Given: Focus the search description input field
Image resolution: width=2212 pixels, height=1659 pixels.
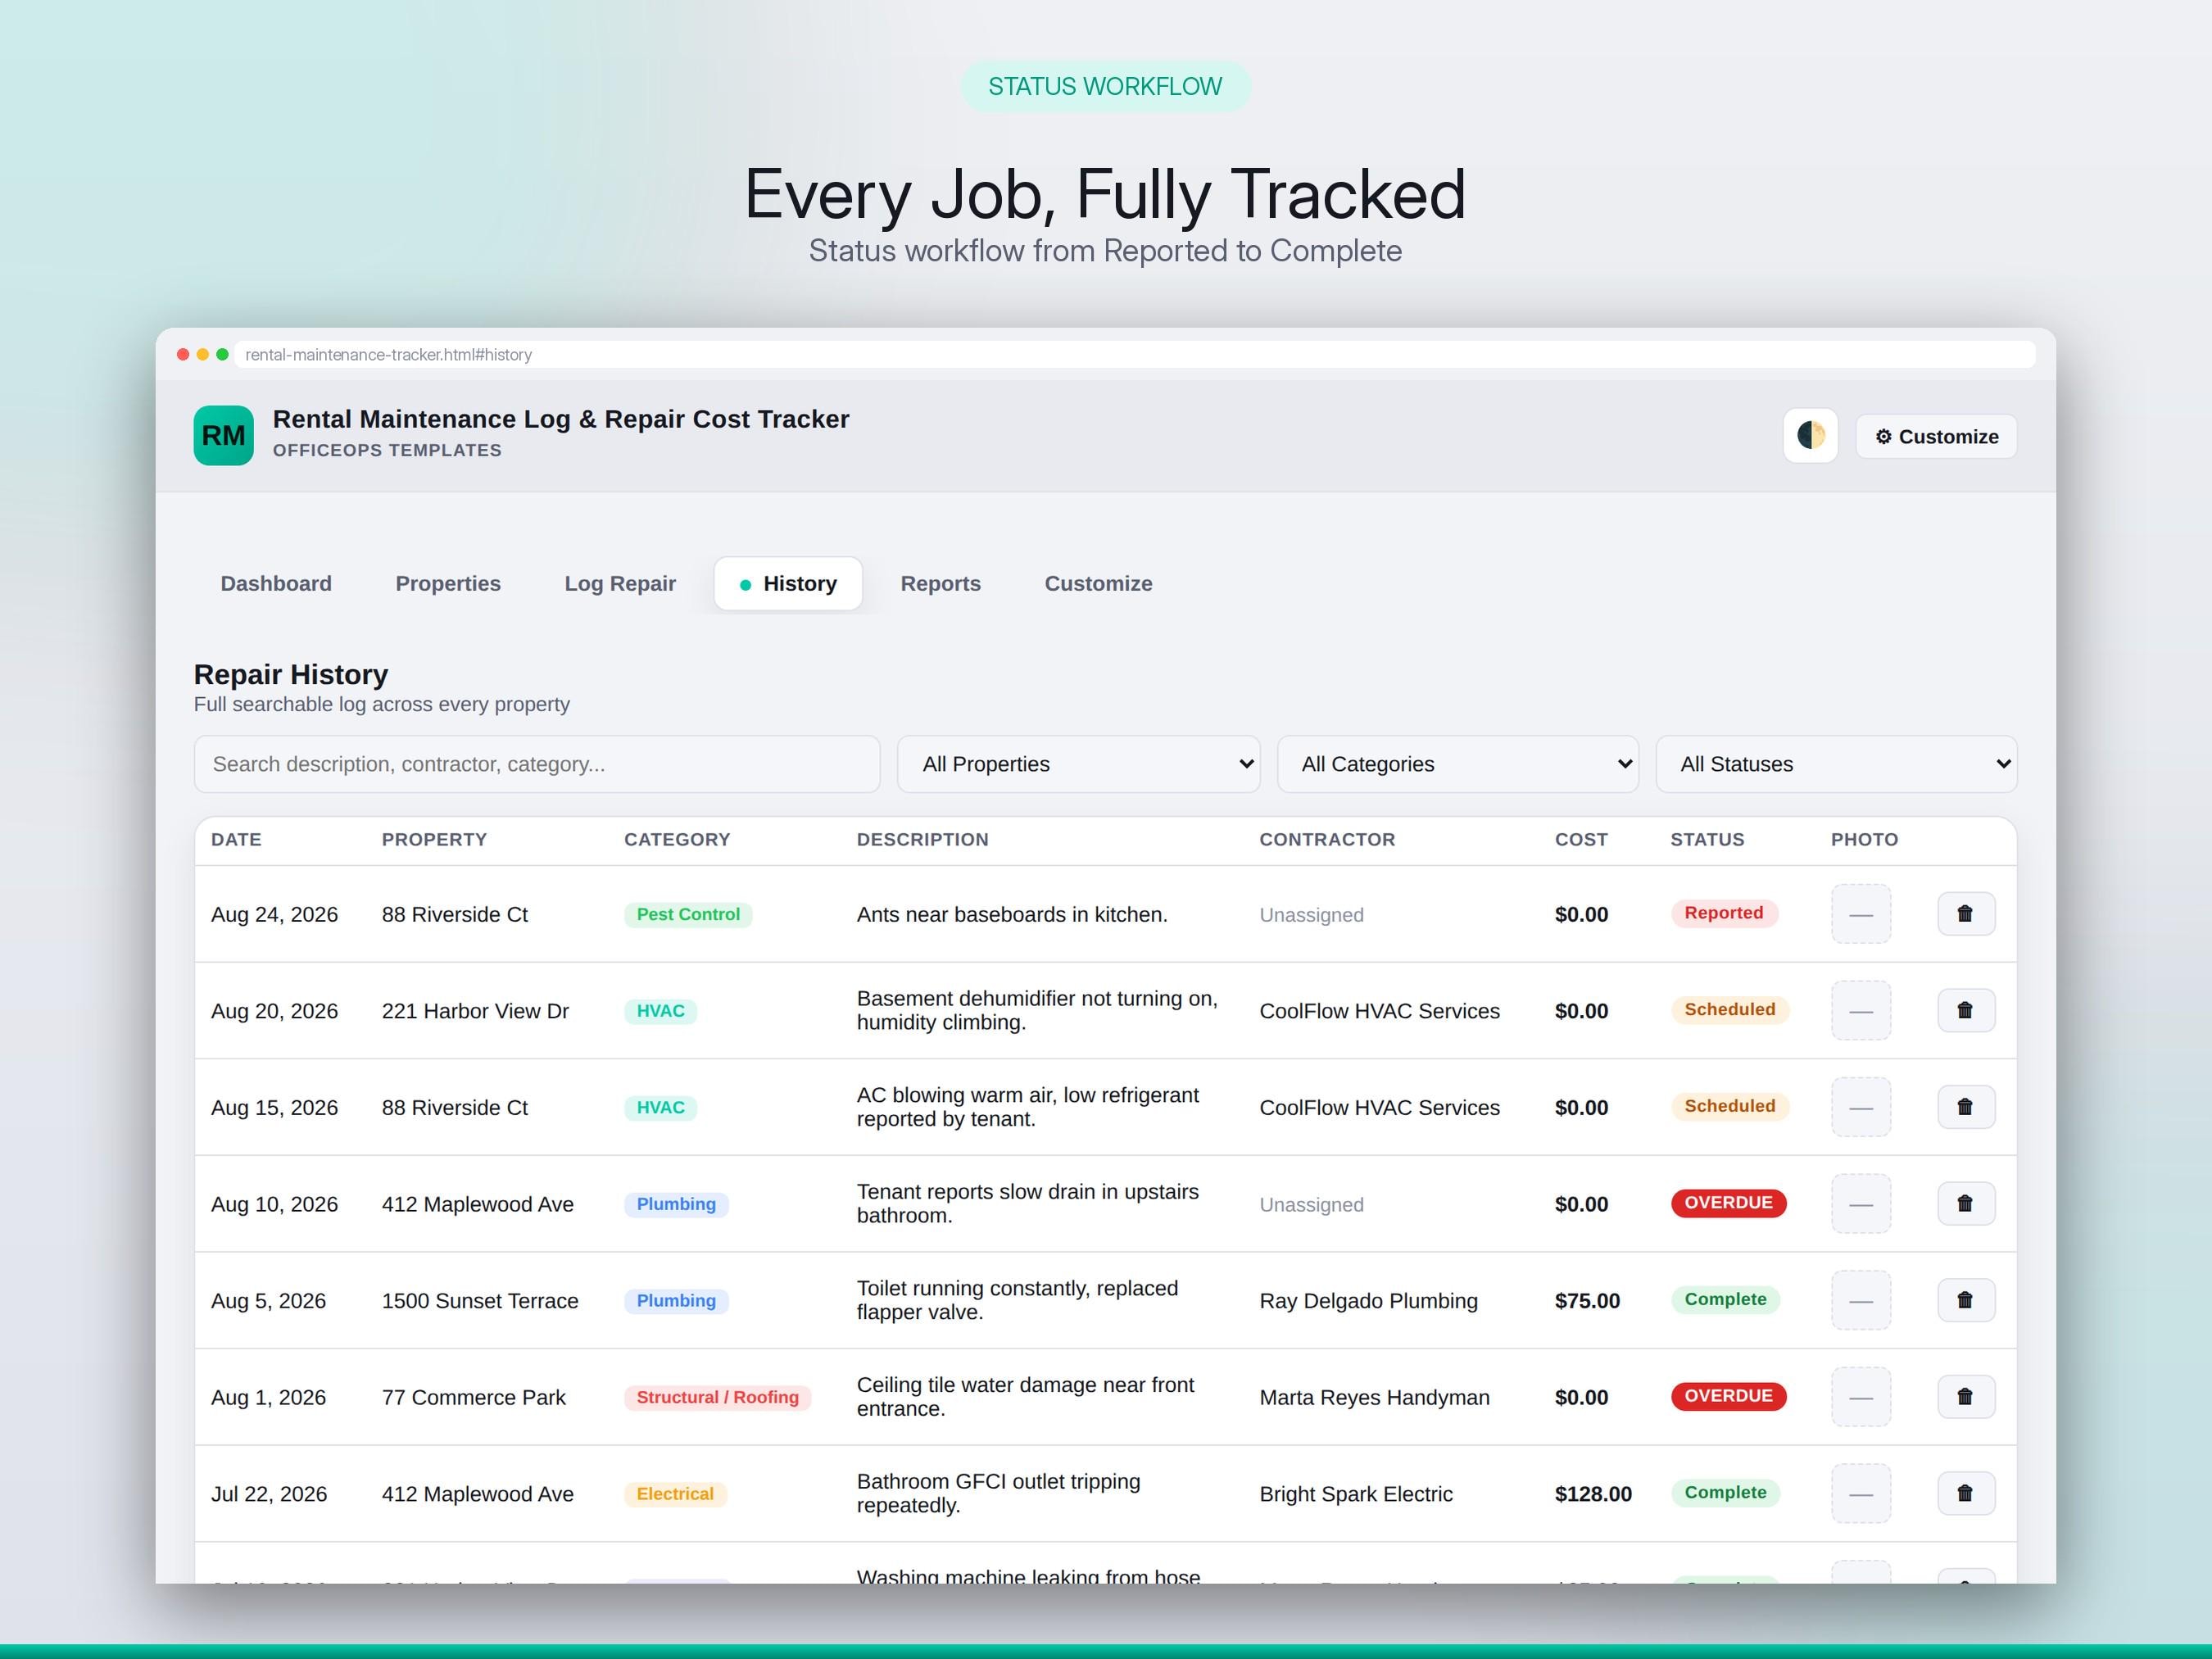Looking at the screenshot, I should (537, 764).
